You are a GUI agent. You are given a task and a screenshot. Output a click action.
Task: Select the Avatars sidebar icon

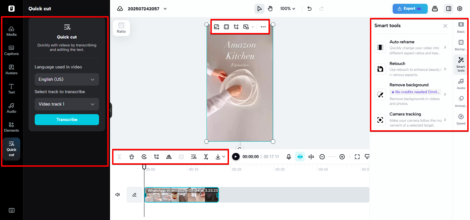pos(11,69)
